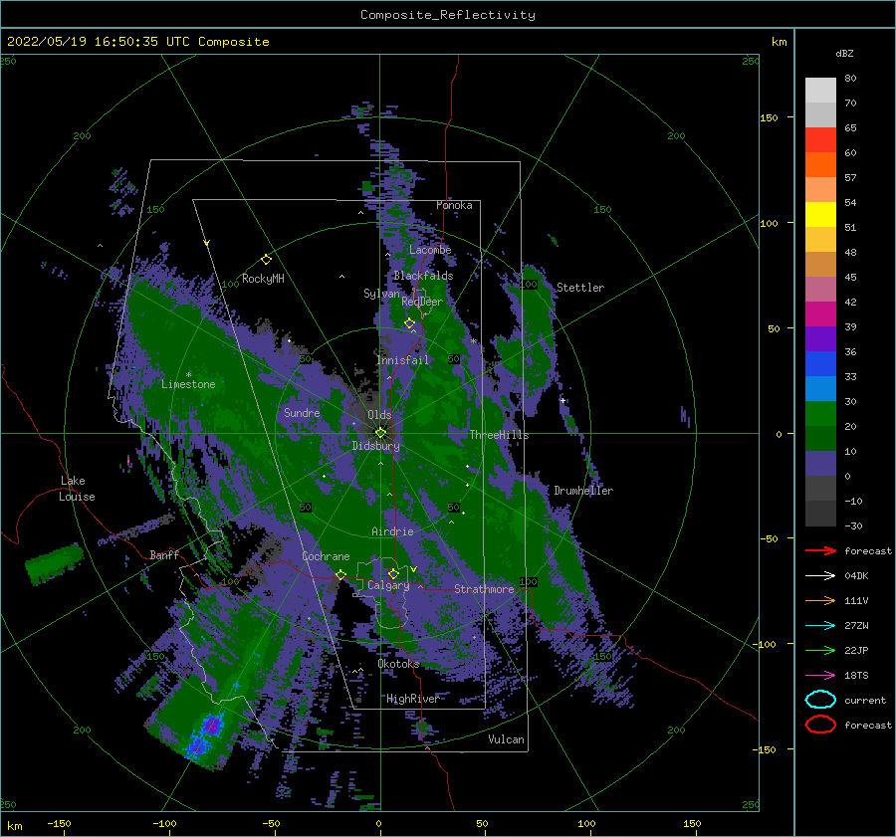896x837 pixels.
Task: Click the white plus marker southeast of Stettler
Action: pyautogui.click(x=562, y=400)
